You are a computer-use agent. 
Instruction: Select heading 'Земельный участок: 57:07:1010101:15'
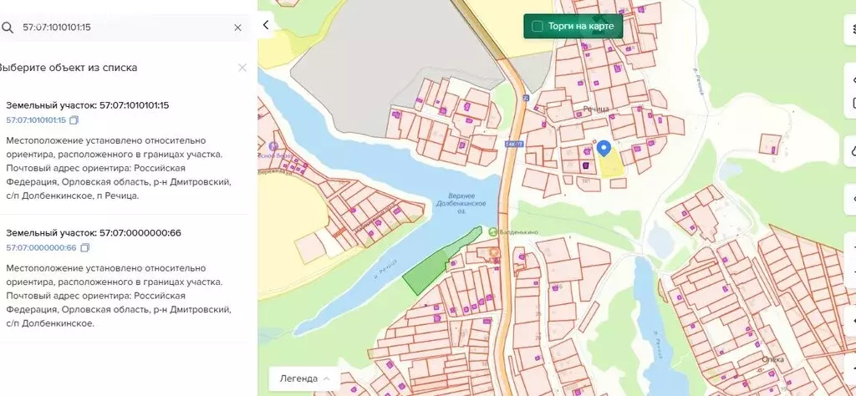(x=87, y=105)
